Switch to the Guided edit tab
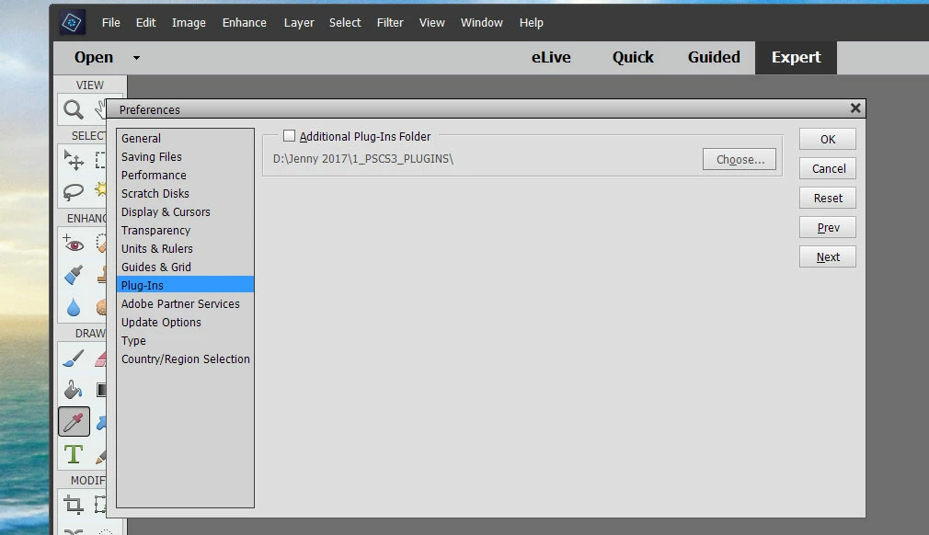This screenshot has height=535, width=929. pyautogui.click(x=714, y=57)
